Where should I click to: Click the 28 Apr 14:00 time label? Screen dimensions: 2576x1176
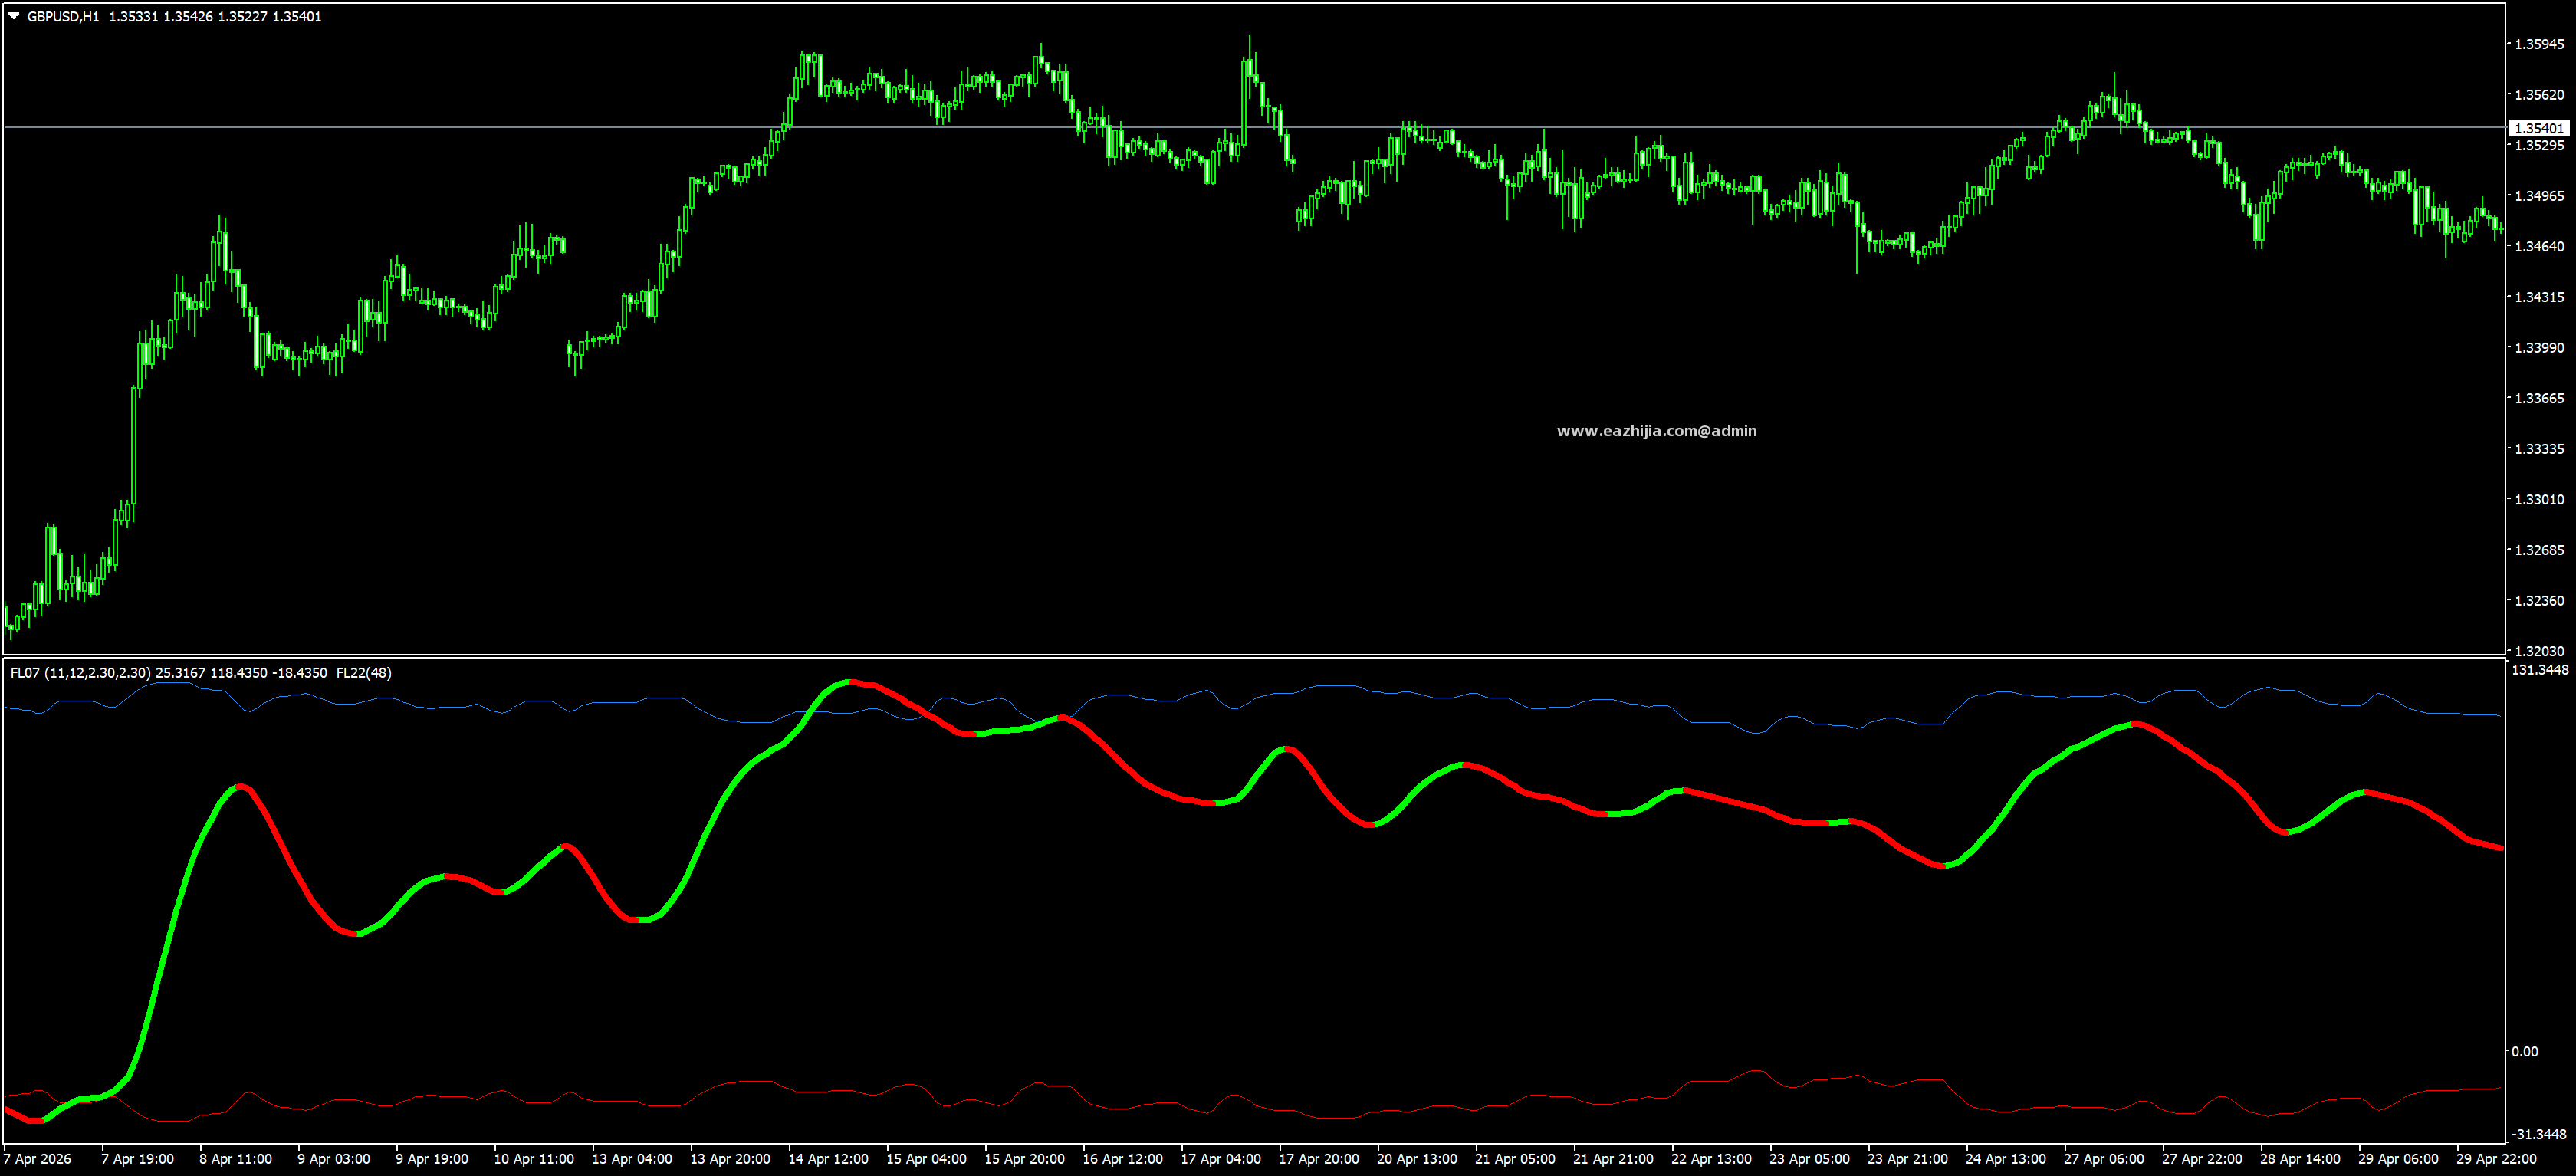tap(2300, 1159)
